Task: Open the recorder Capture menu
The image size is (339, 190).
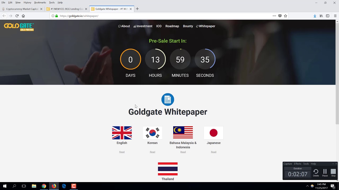Action: [x=288, y=164]
